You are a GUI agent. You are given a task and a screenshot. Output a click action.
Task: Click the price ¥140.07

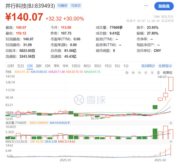24,17
